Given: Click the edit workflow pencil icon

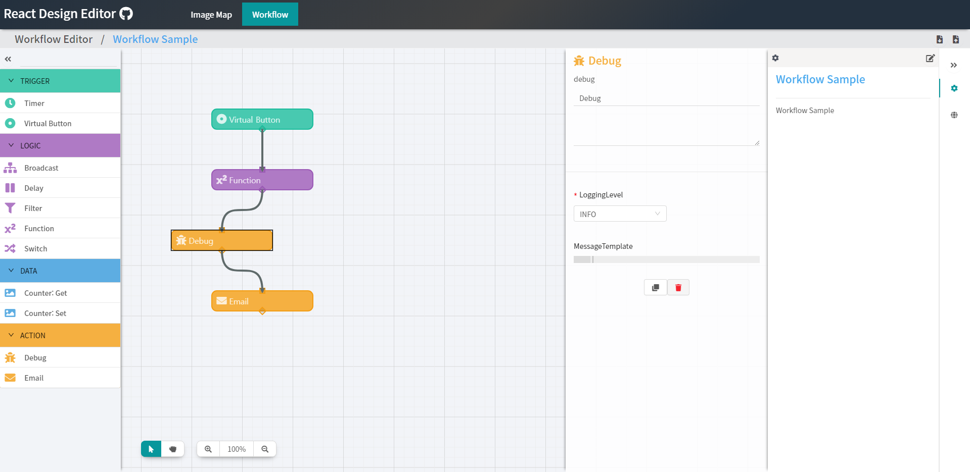Looking at the screenshot, I should tap(930, 58).
